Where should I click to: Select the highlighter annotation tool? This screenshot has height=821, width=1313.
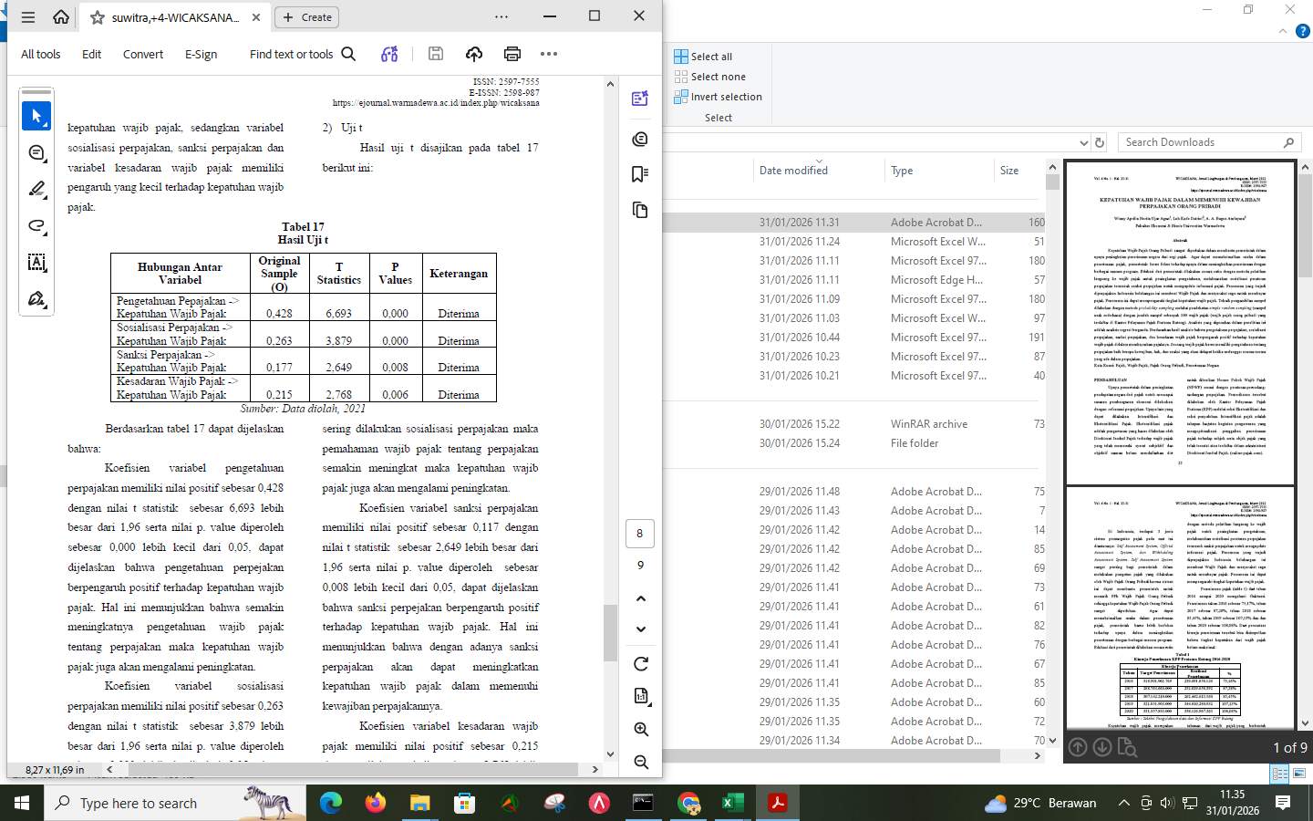click(36, 189)
